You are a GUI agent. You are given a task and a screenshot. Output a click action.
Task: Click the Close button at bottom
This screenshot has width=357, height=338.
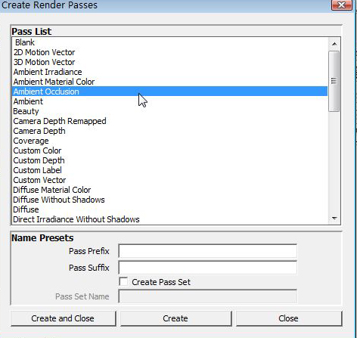point(289,318)
